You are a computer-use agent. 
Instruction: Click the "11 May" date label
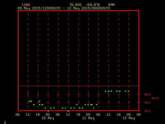pos(88,118)
